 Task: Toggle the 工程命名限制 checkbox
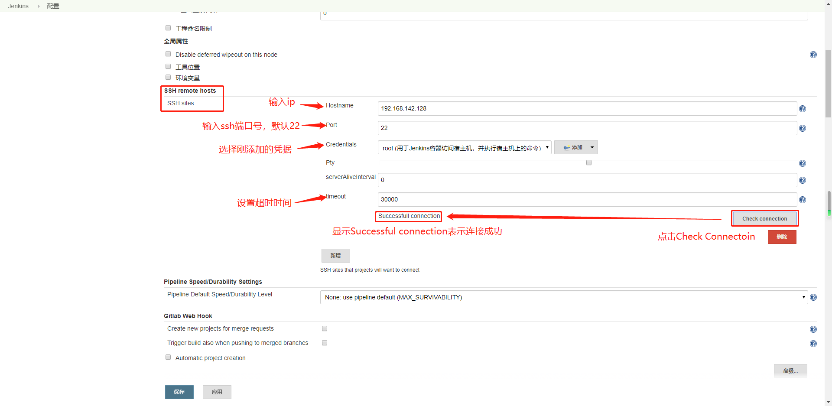point(168,28)
